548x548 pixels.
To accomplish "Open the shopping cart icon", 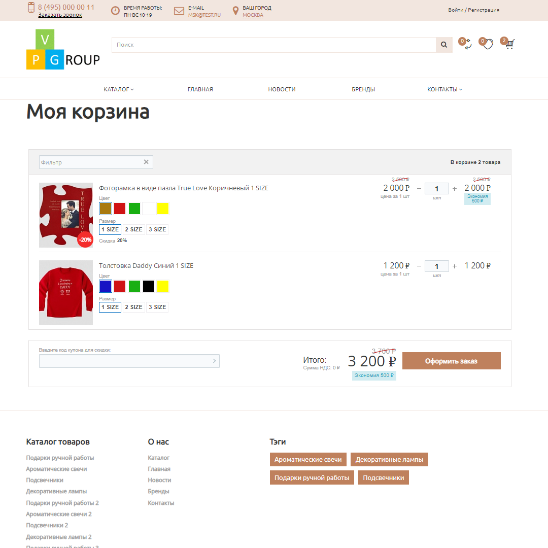I will click(x=509, y=44).
